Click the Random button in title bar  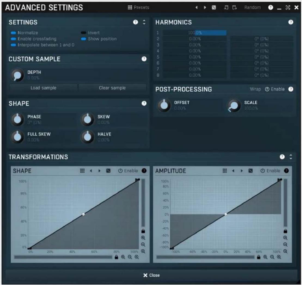252,7
